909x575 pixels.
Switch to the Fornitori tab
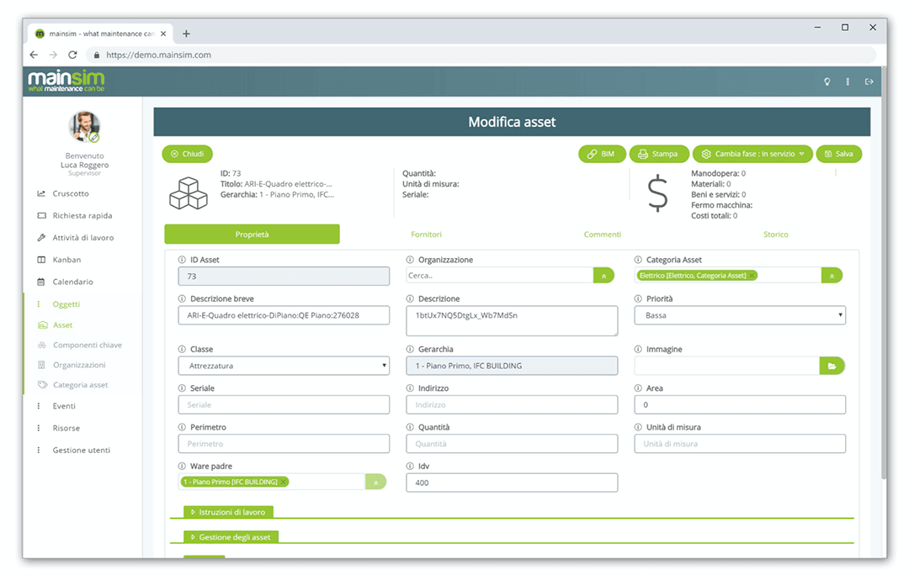pyautogui.click(x=426, y=234)
